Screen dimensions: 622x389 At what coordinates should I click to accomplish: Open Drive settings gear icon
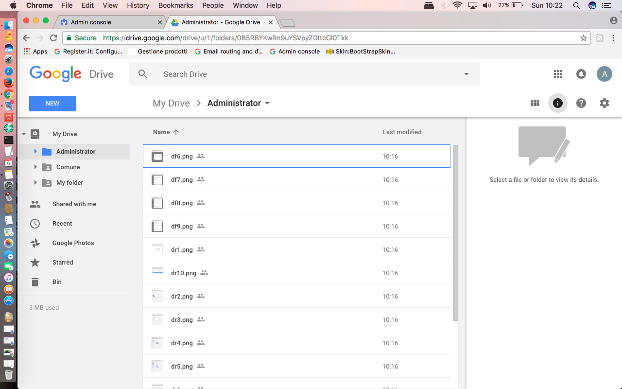pos(605,103)
